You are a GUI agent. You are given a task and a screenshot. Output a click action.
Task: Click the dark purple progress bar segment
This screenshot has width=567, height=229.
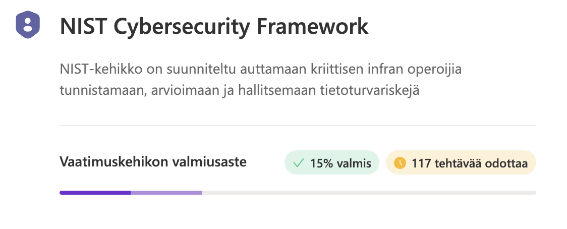click(95, 193)
